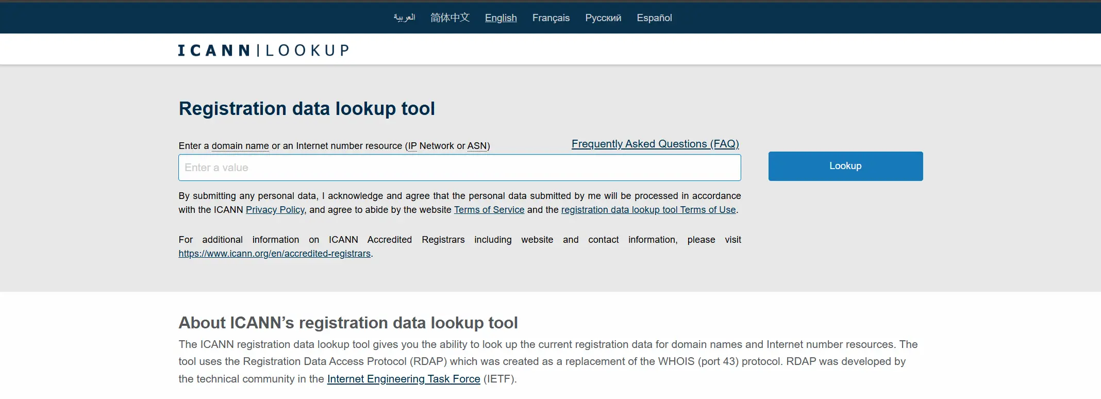The image size is (1101, 399).
Task: Hit the blue Lookup button
Action: coord(845,166)
